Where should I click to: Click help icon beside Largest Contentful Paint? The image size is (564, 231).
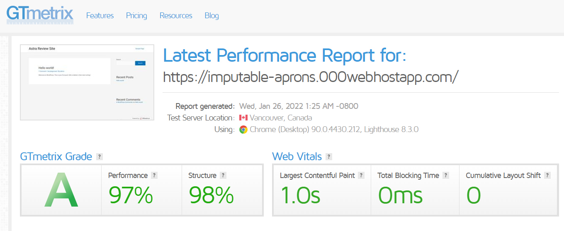point(361,176)
